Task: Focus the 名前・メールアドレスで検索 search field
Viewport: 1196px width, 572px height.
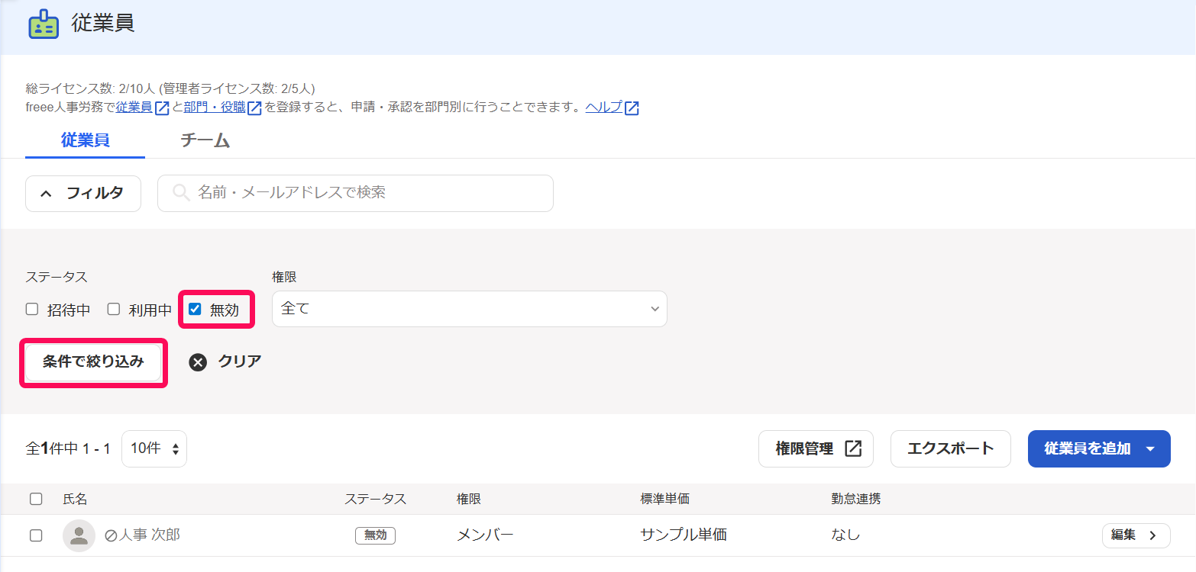Action: 355,194
